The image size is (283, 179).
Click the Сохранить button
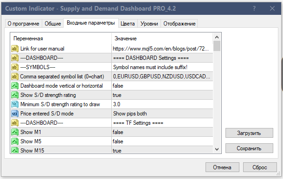click(x=249, y=148)
